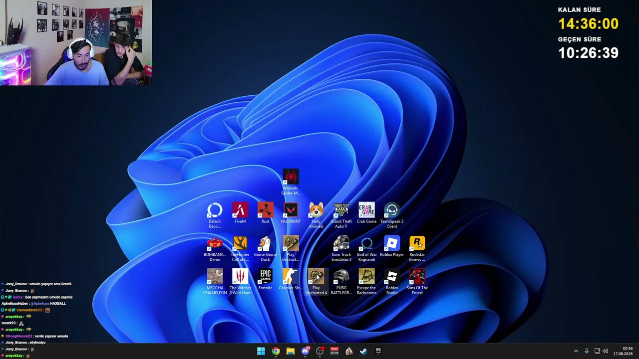Click theHunter Call of the Wild shortcut
The width and height of the screenshot is (639, 359).
240,249
